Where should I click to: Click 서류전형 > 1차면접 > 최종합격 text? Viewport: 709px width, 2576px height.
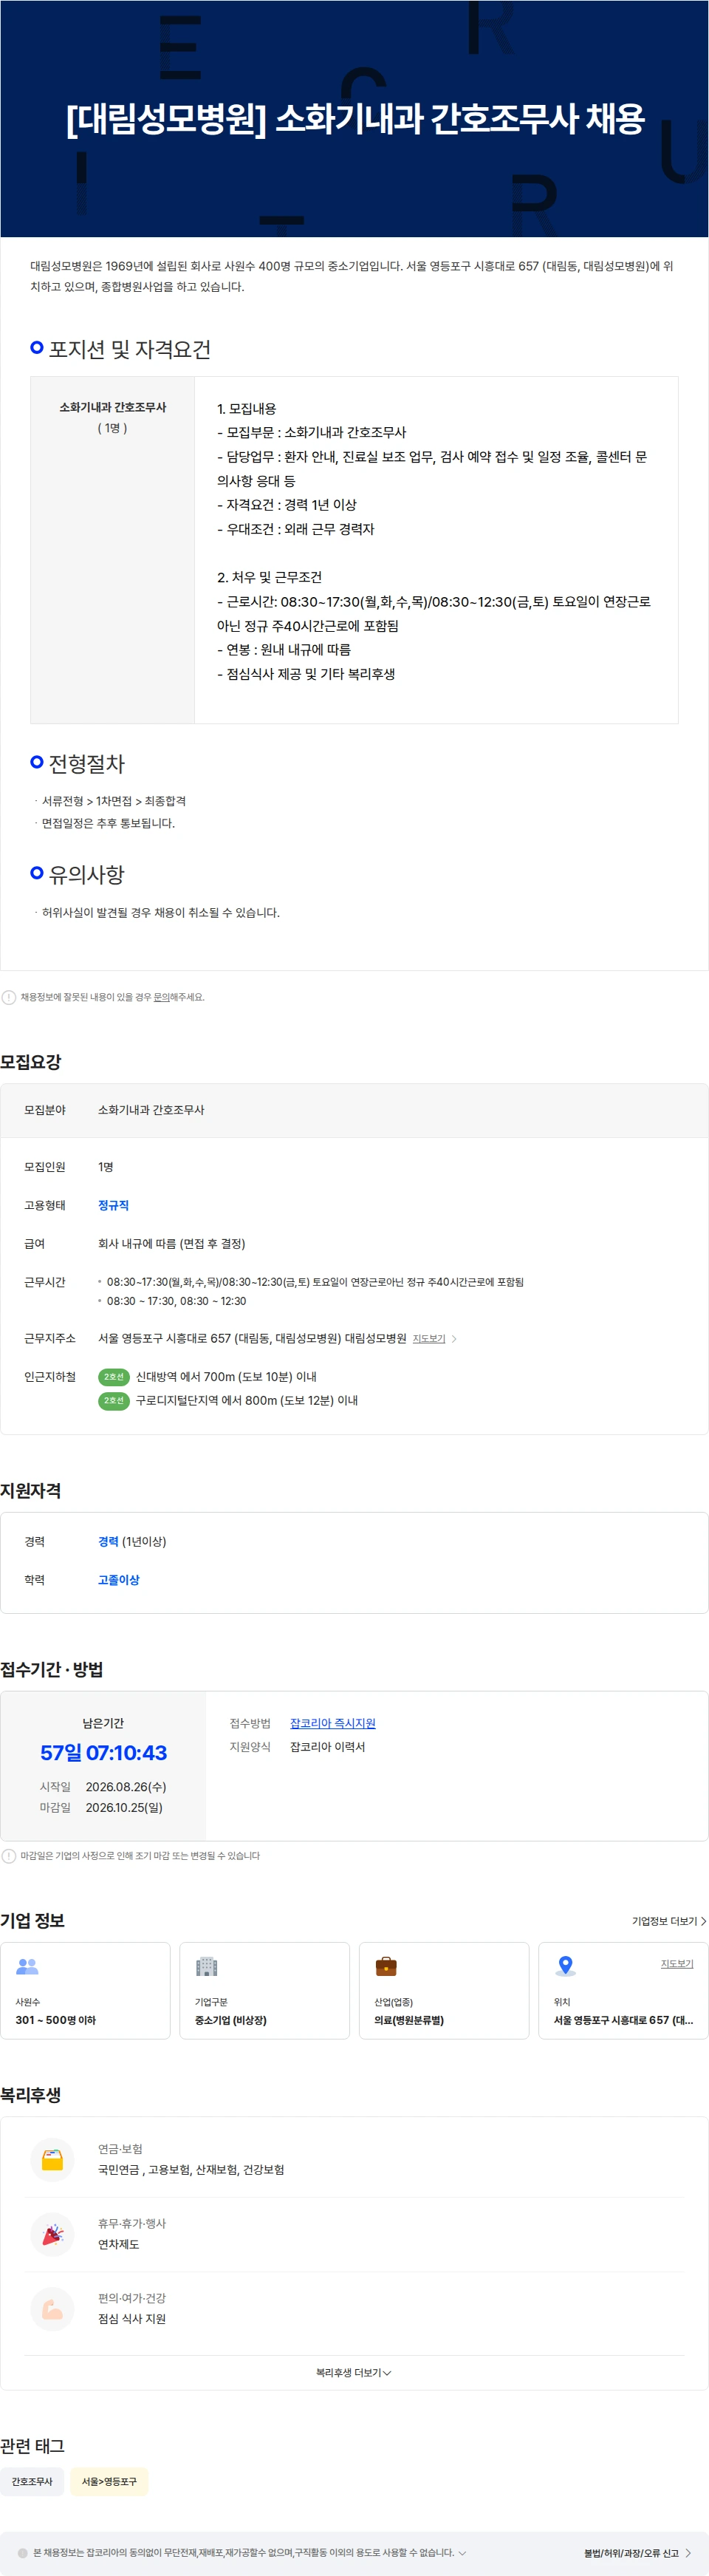(x=113, y=801)
